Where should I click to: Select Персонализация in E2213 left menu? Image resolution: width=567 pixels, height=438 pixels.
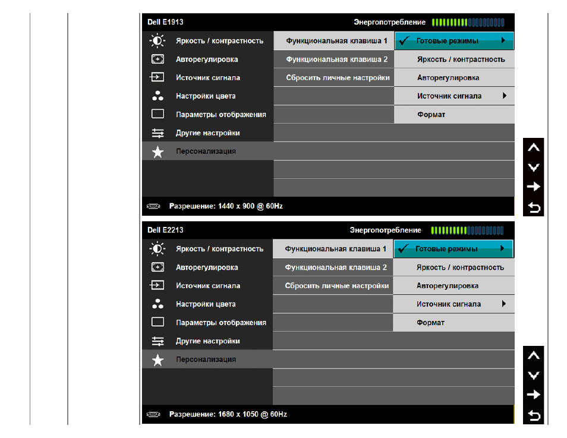point(207,359)
